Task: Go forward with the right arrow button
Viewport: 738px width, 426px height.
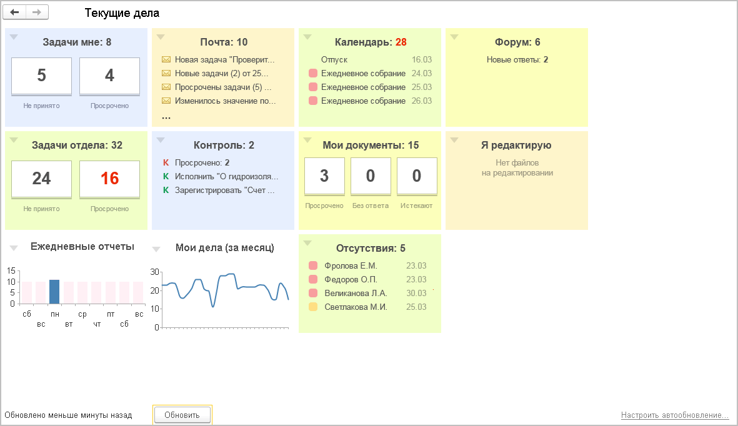Action: pos(37,12)
